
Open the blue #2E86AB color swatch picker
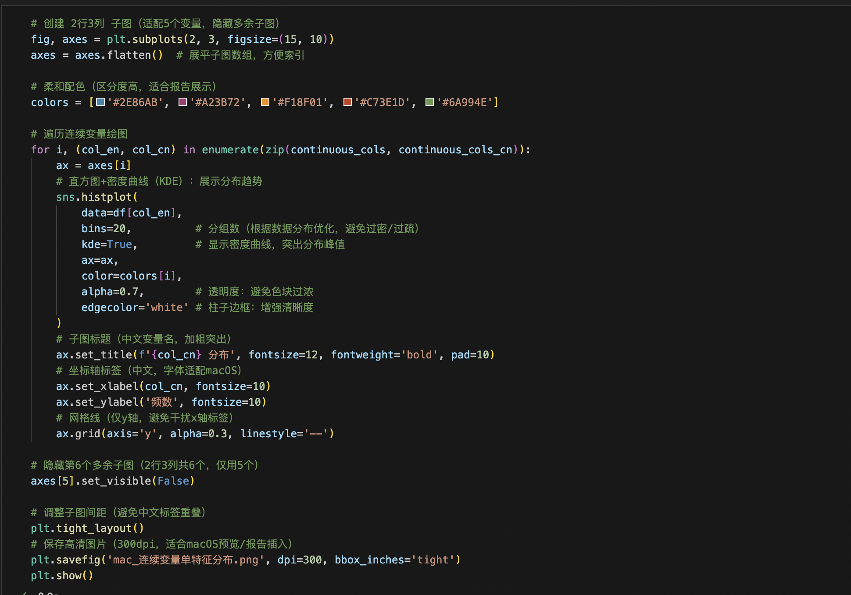pyautogui.click(x=100, y=102)
